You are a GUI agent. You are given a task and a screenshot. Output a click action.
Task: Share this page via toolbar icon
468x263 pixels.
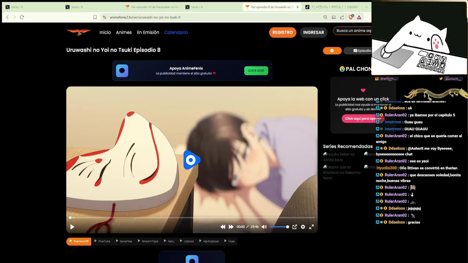342,17
